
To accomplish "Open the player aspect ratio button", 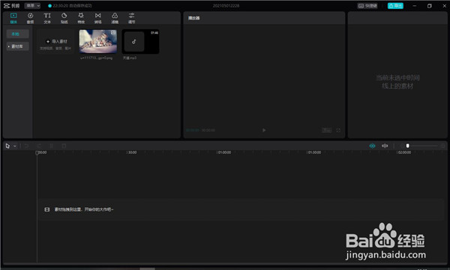I will click(326, 130).
